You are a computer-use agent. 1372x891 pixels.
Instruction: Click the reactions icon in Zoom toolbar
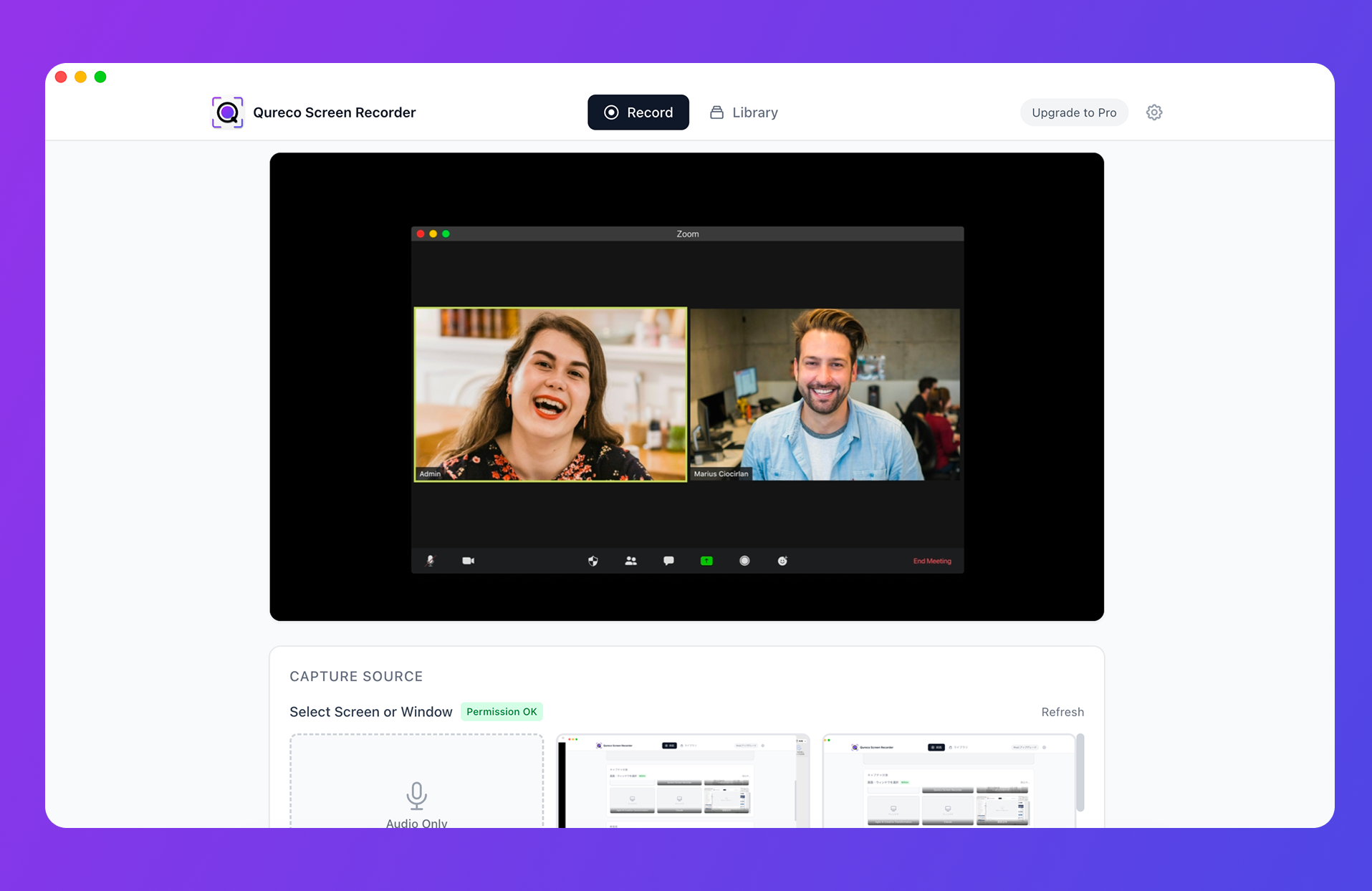click(782, 561)
